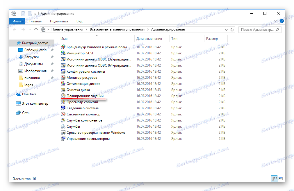This screenshot has height=191, width=294.
Task: Click the Службы gear icon
Action: tap(63, 126)
